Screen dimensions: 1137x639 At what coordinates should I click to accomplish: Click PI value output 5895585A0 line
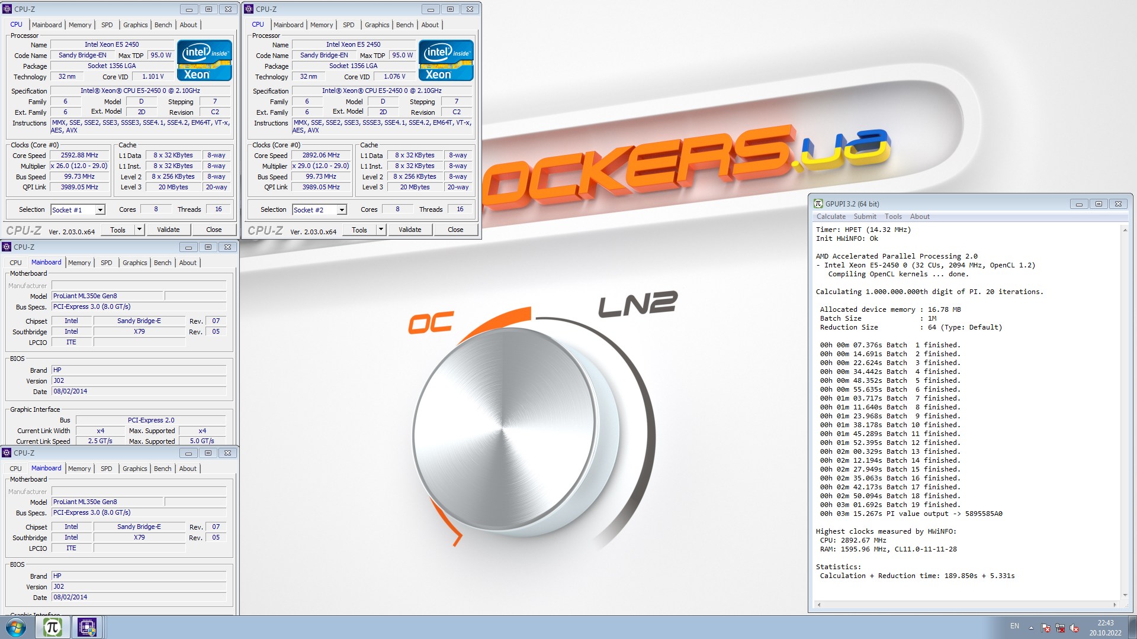[x=911, y=514]
